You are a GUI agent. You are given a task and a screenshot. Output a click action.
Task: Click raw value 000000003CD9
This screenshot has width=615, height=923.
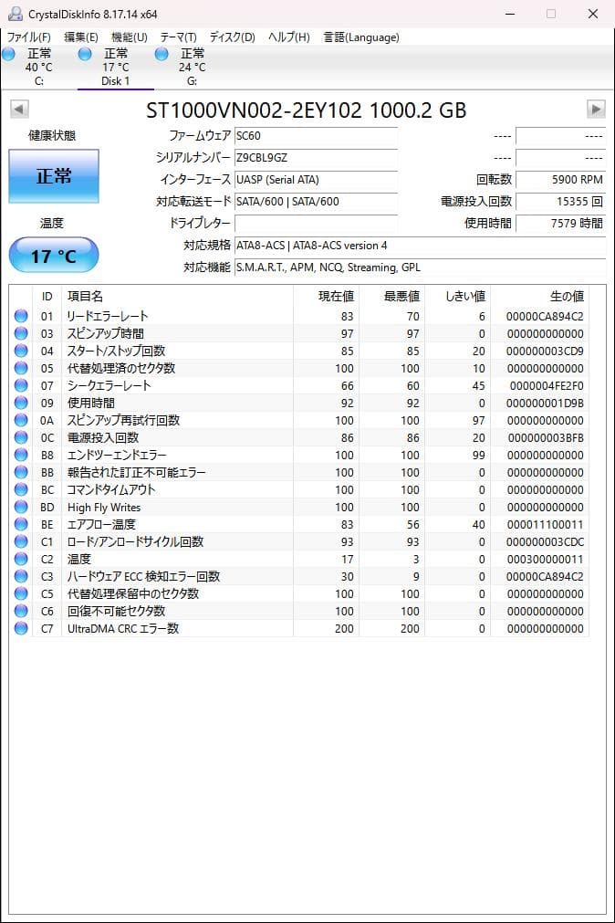coord(545,351)
